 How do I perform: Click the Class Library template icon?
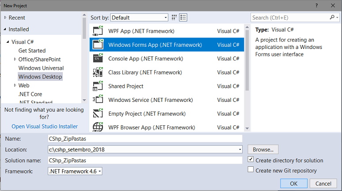coord(98,72)
